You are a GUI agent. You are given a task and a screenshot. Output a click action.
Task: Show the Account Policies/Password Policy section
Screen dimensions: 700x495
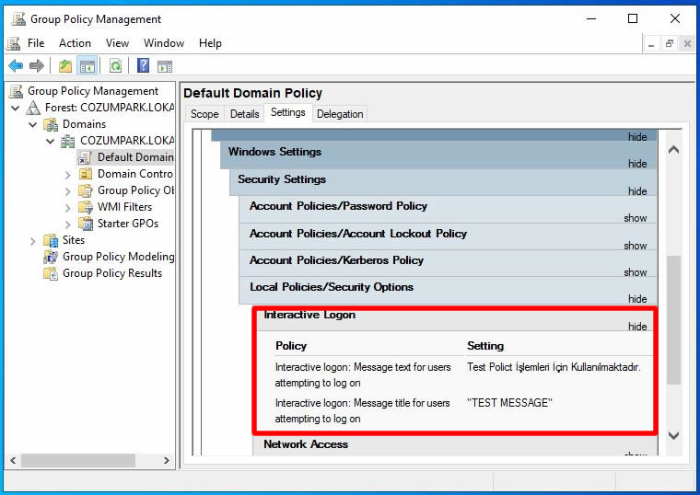[x=635, y=218]
